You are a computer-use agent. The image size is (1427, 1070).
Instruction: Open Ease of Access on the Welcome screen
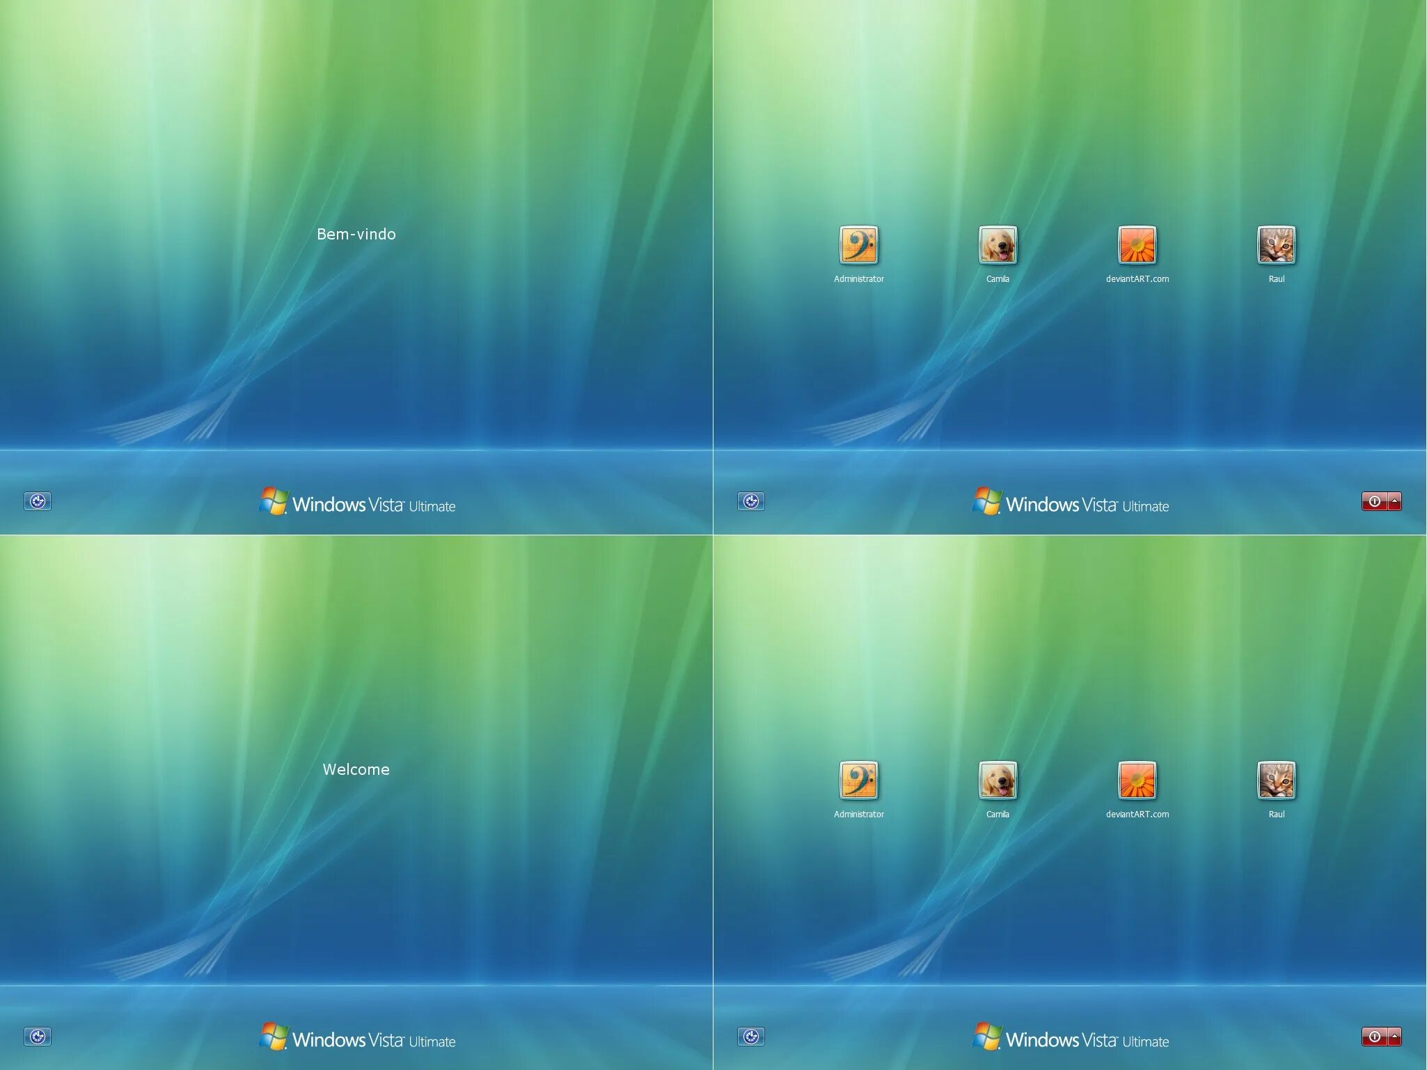(x=38, y=1036)
